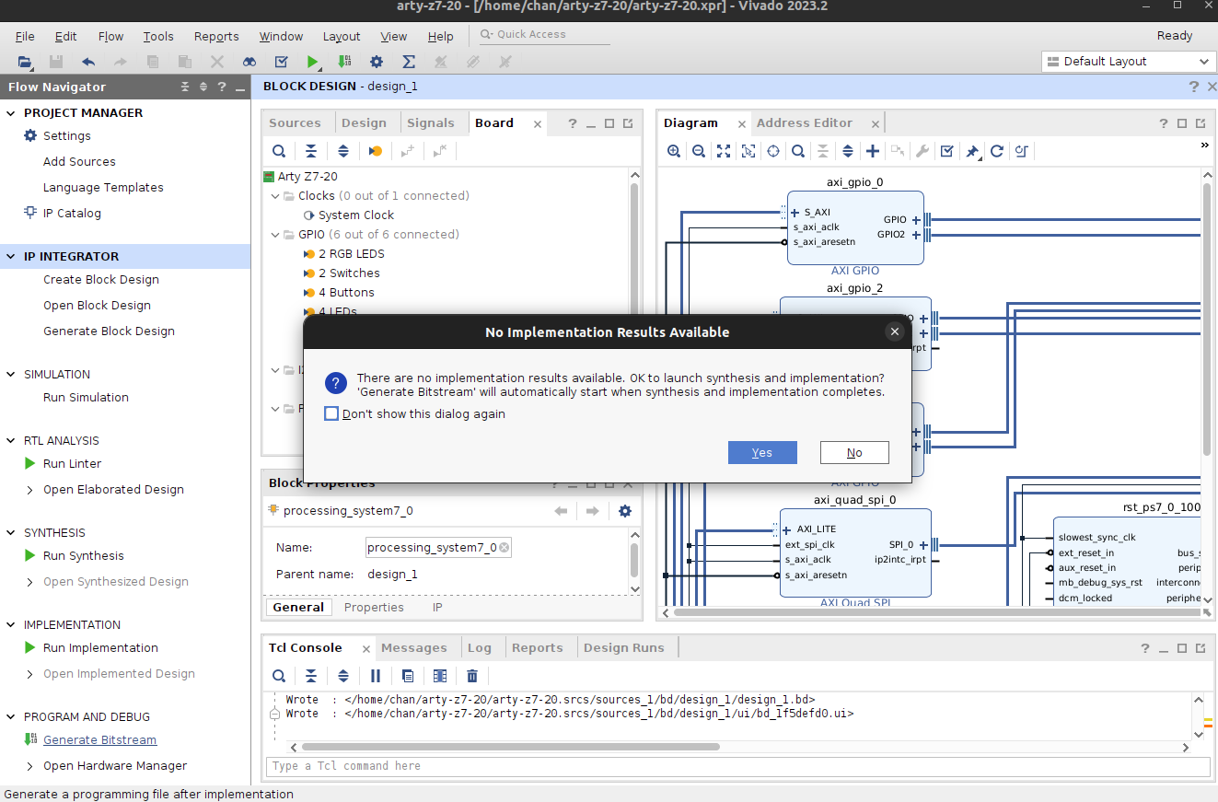Collapse the IP INTEGRATOR section
1218x802 pixels.
point(12,257)
